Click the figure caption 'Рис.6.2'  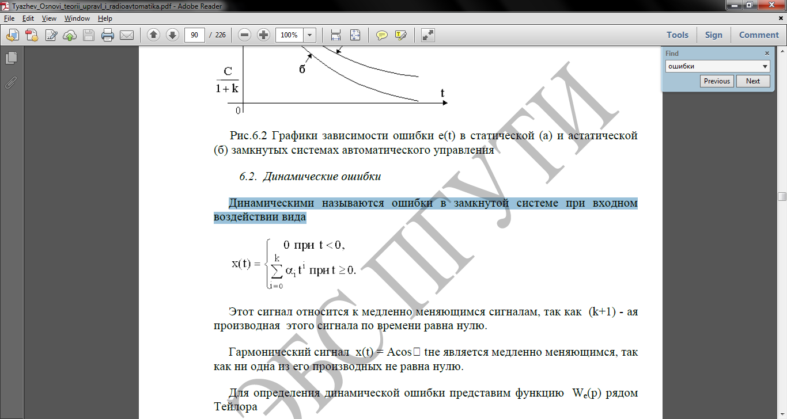249,136
